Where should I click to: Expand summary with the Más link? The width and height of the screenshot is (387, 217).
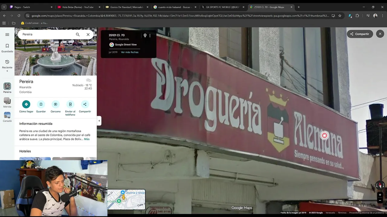pyautogui.click(x=87, y=139)
